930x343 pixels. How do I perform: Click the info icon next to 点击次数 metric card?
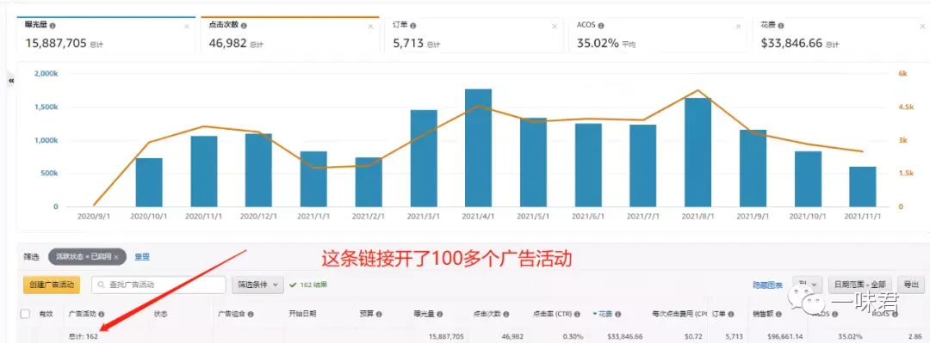(244, 26)
